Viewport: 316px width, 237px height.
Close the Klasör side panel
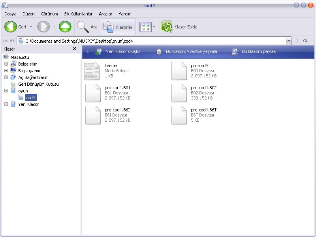(x=75, y=49)
